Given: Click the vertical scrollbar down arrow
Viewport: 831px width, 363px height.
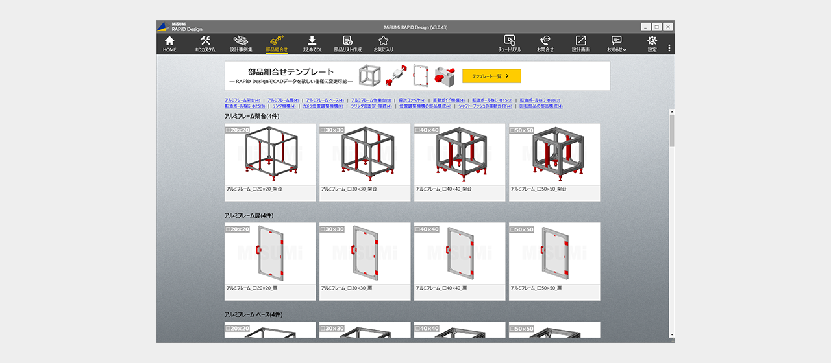Looking at the screenshot, I should 672,334.
